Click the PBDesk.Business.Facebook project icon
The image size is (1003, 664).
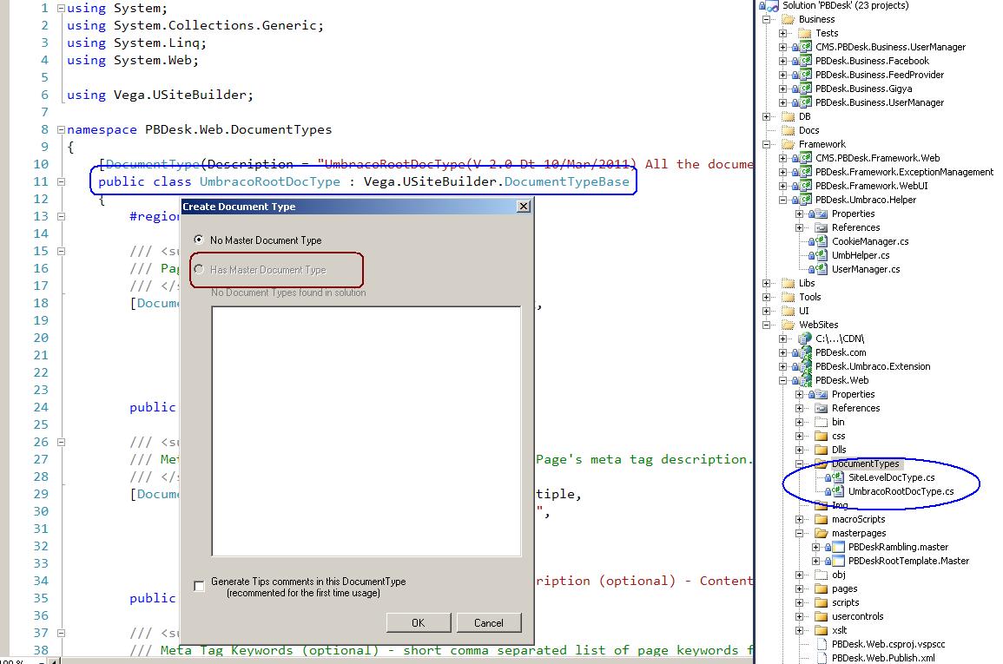tap(804, 61)
